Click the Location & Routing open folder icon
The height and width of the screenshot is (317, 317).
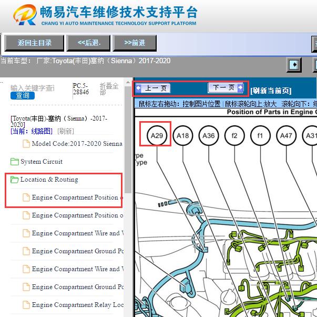pos(15,180)
